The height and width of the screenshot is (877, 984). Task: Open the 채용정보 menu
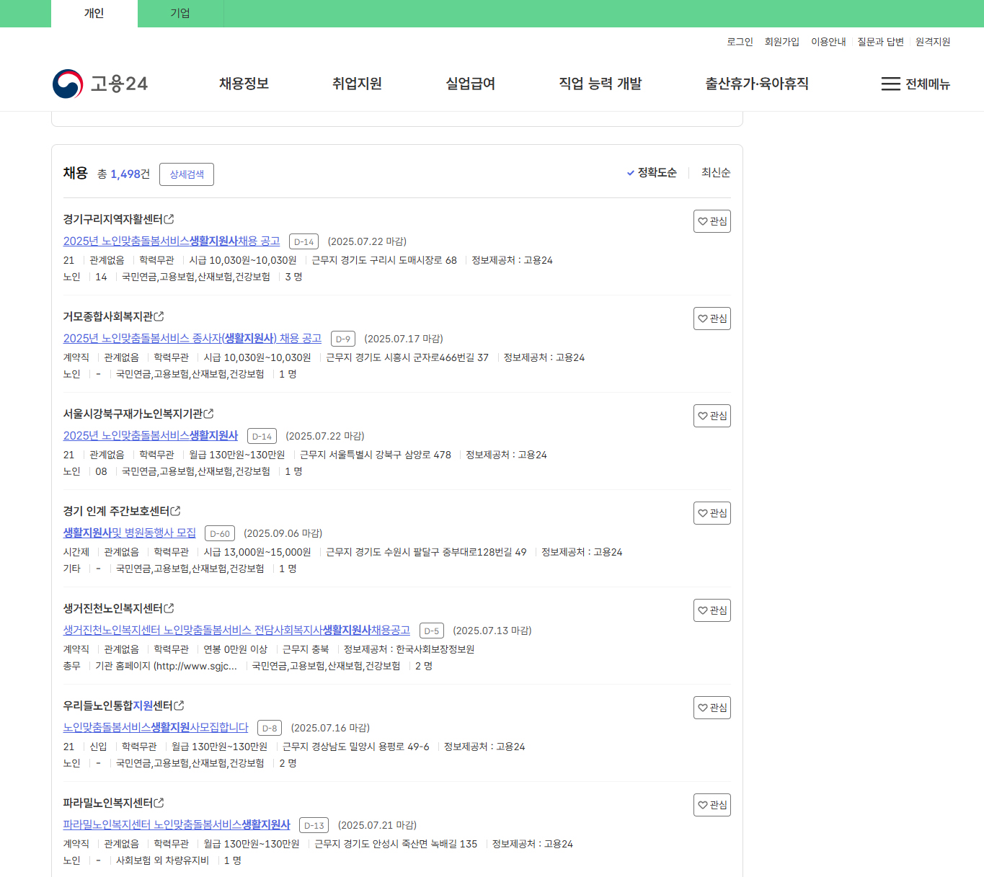(x=243, y=83)
